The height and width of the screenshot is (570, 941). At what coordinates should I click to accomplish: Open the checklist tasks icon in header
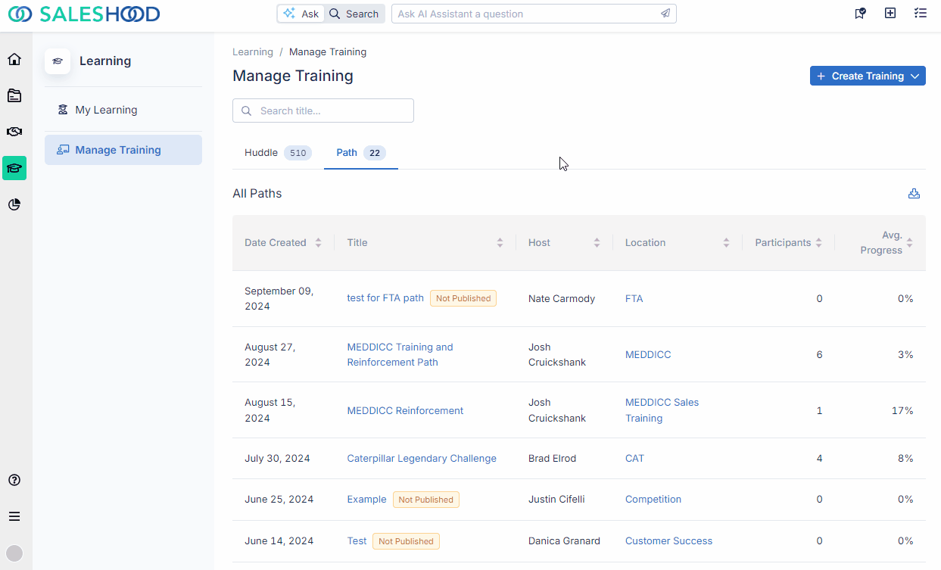coord(921,13)
